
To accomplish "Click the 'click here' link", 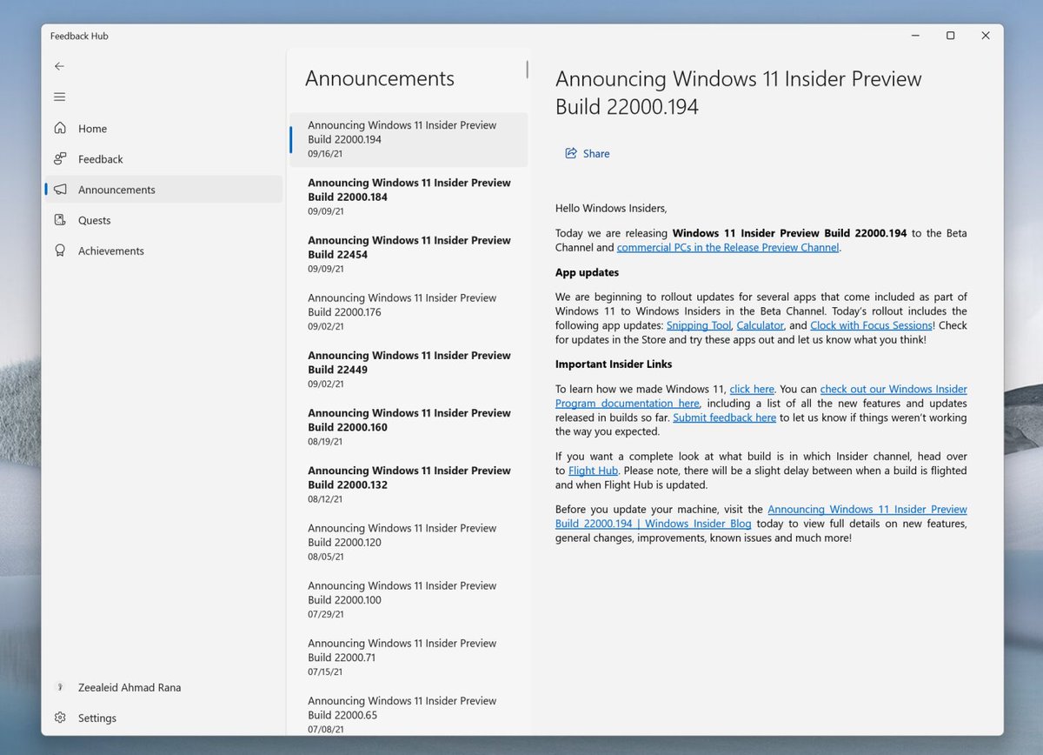I will [x=752, y=389].
